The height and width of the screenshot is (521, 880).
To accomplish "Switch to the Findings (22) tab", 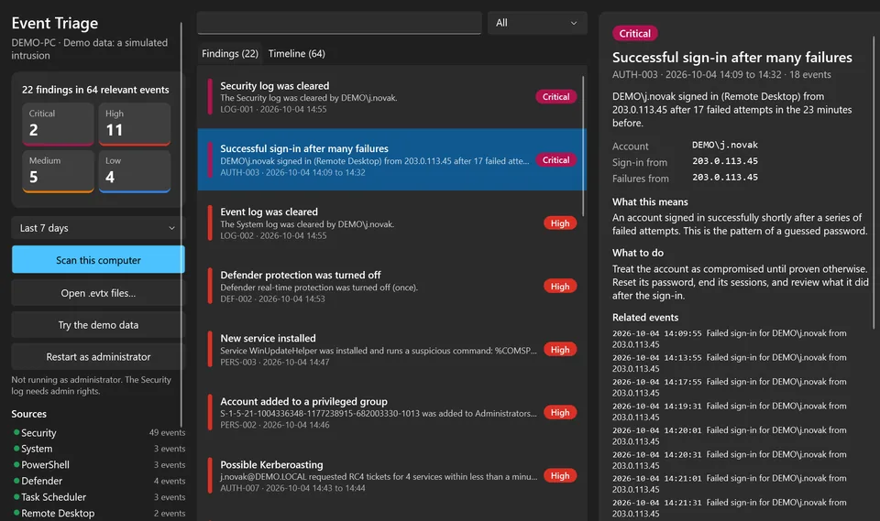I will pyautogui.click(x=230, y=53).
